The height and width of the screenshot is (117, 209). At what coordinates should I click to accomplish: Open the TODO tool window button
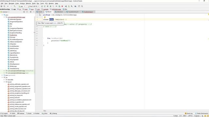coord(12,113)
